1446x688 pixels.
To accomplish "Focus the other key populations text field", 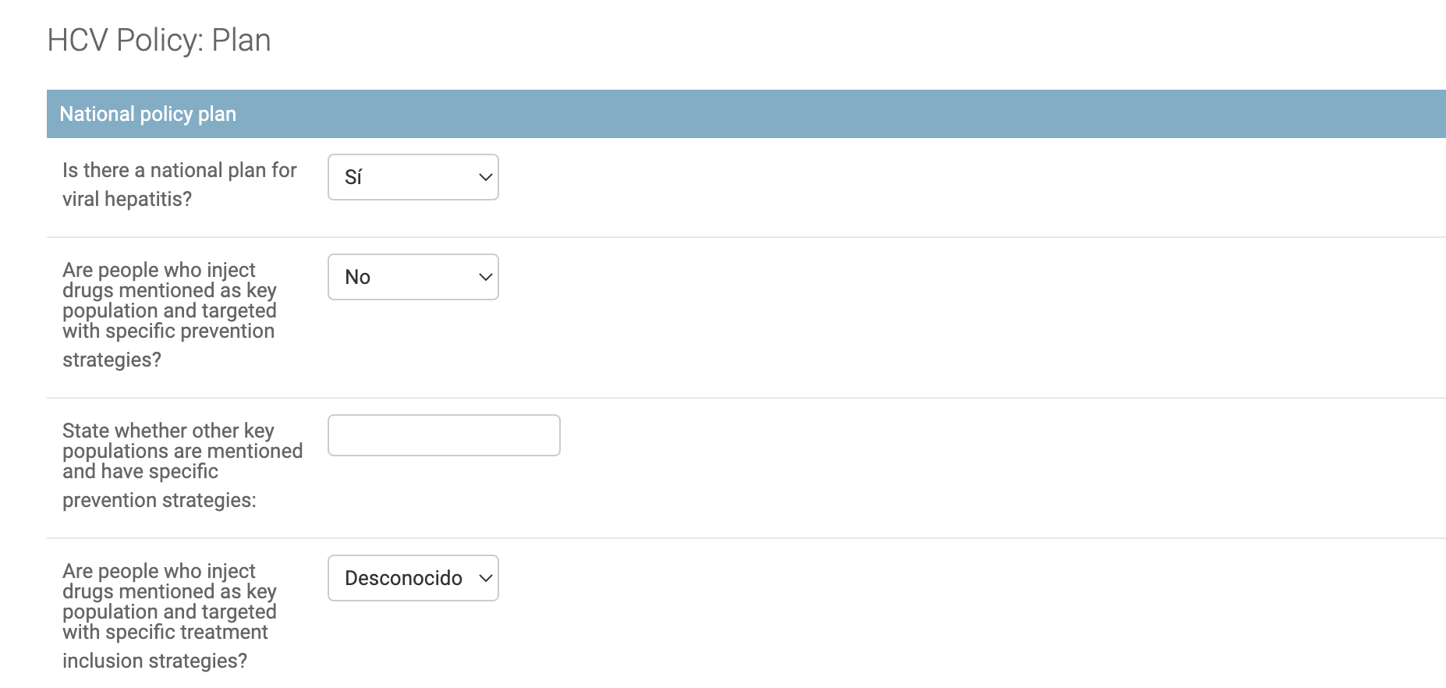I will coord(444,435).
